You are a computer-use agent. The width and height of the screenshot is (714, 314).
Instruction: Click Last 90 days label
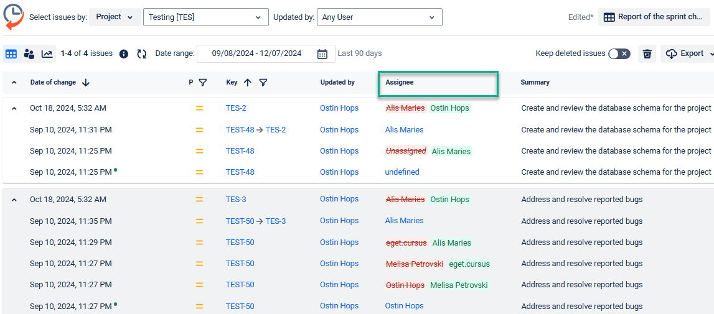click(x=360, y=53)
